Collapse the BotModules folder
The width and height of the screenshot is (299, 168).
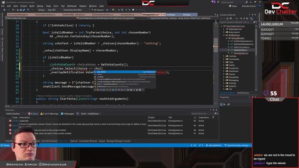(x=224, y=35)
